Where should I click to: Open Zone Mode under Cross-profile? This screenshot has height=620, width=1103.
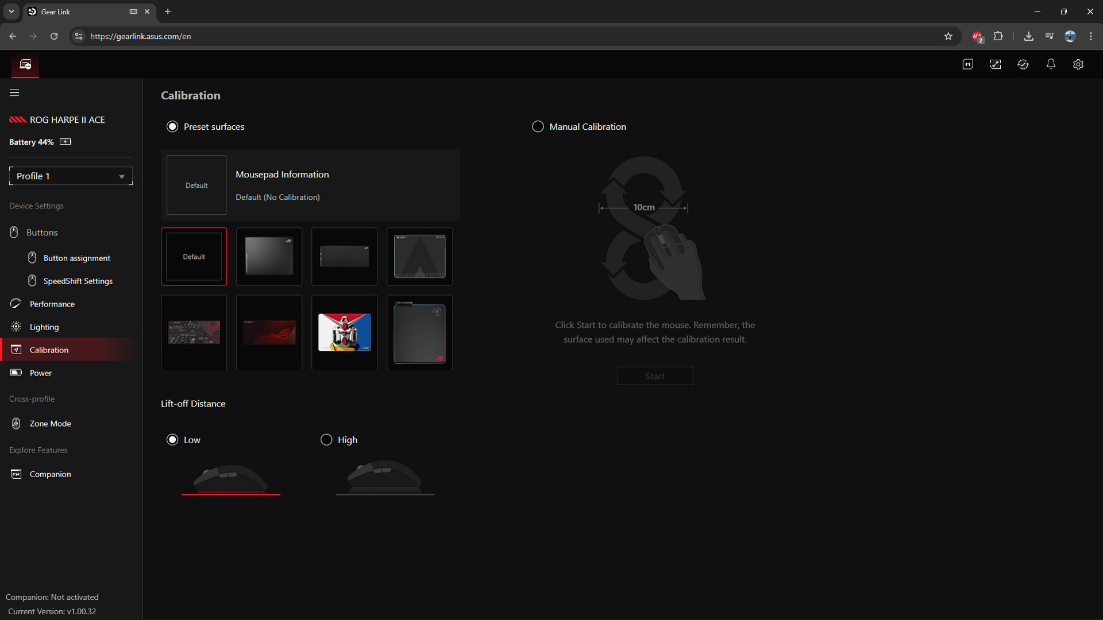pos(51,423)
